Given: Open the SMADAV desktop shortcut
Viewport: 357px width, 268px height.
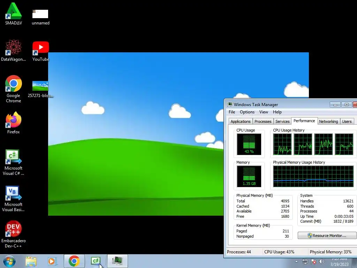Looking at the screenshot, I should click(14, 14).
